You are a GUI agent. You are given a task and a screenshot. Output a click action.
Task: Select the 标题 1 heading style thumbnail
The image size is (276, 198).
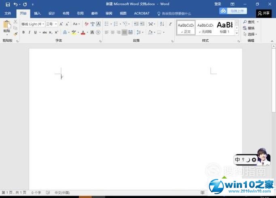(x=224, y=27)
